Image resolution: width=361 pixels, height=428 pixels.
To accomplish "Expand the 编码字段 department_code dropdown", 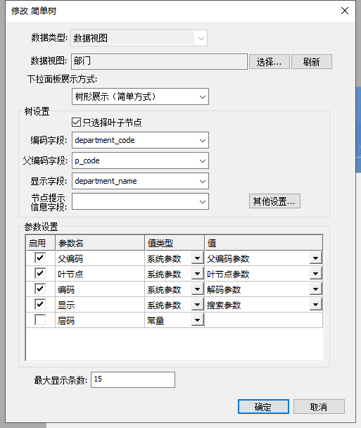I will tap(203, 140).
